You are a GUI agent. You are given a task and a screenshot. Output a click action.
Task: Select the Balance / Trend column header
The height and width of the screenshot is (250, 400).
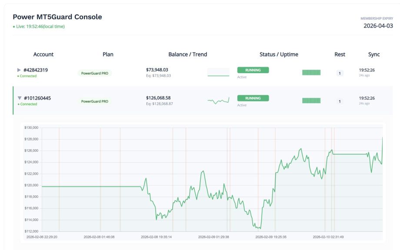(188, 54)
